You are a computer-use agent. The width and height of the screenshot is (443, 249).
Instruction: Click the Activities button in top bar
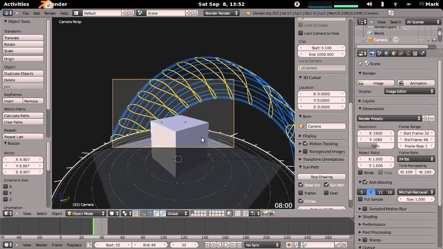pos(16,4)
